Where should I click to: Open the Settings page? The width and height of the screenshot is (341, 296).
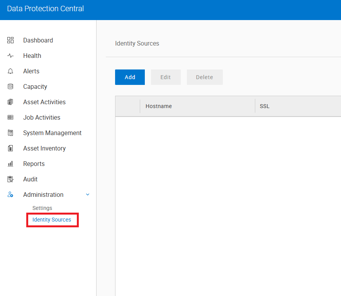click(42, 208)
